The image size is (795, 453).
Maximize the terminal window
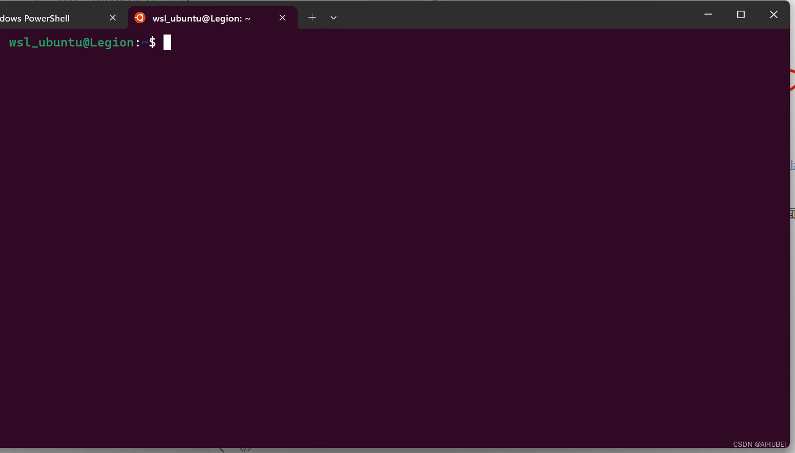[x=741, y=15]
